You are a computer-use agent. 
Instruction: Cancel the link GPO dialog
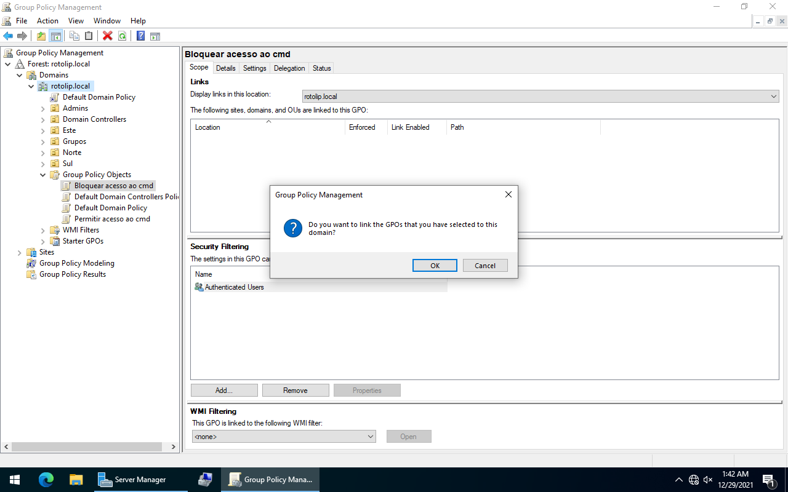[x=485, y=266]
